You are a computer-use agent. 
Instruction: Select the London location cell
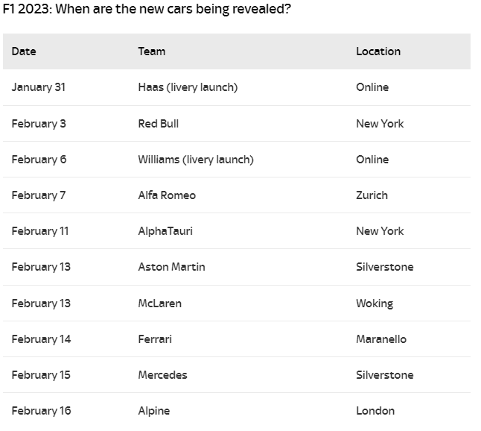[375, 411]
